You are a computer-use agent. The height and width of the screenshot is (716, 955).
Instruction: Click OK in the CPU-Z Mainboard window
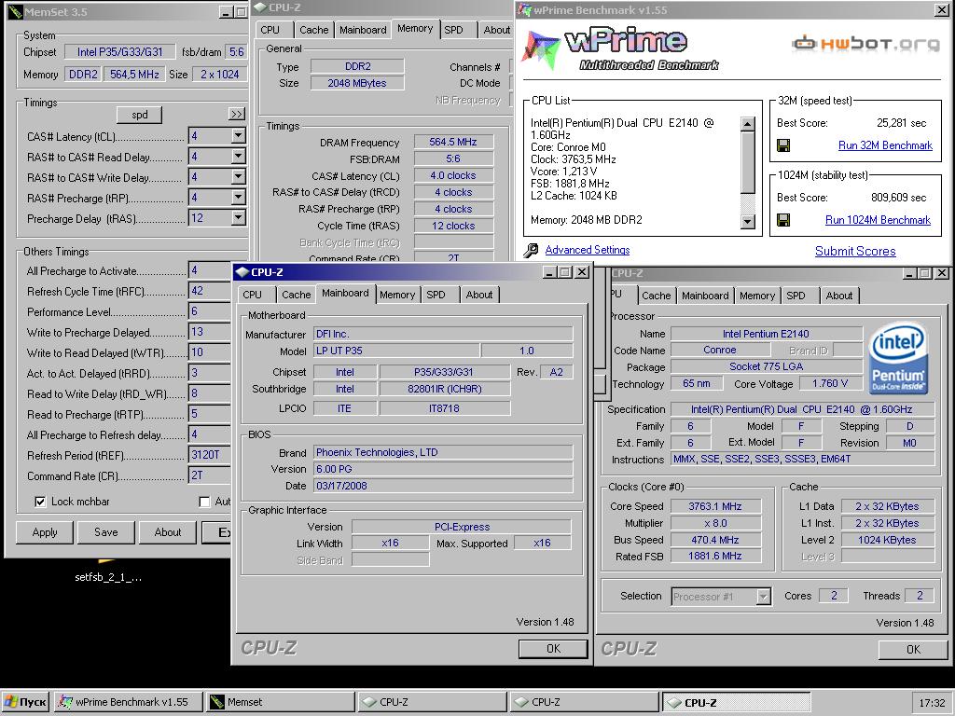click(553, 649)
